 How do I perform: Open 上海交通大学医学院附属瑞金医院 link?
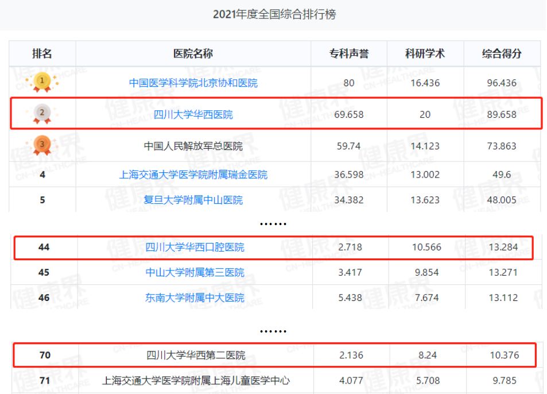tap(193, 175)
